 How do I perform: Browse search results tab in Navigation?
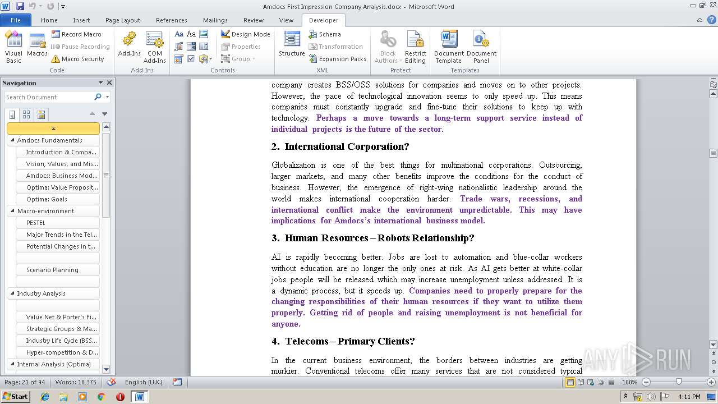(41, 114)
